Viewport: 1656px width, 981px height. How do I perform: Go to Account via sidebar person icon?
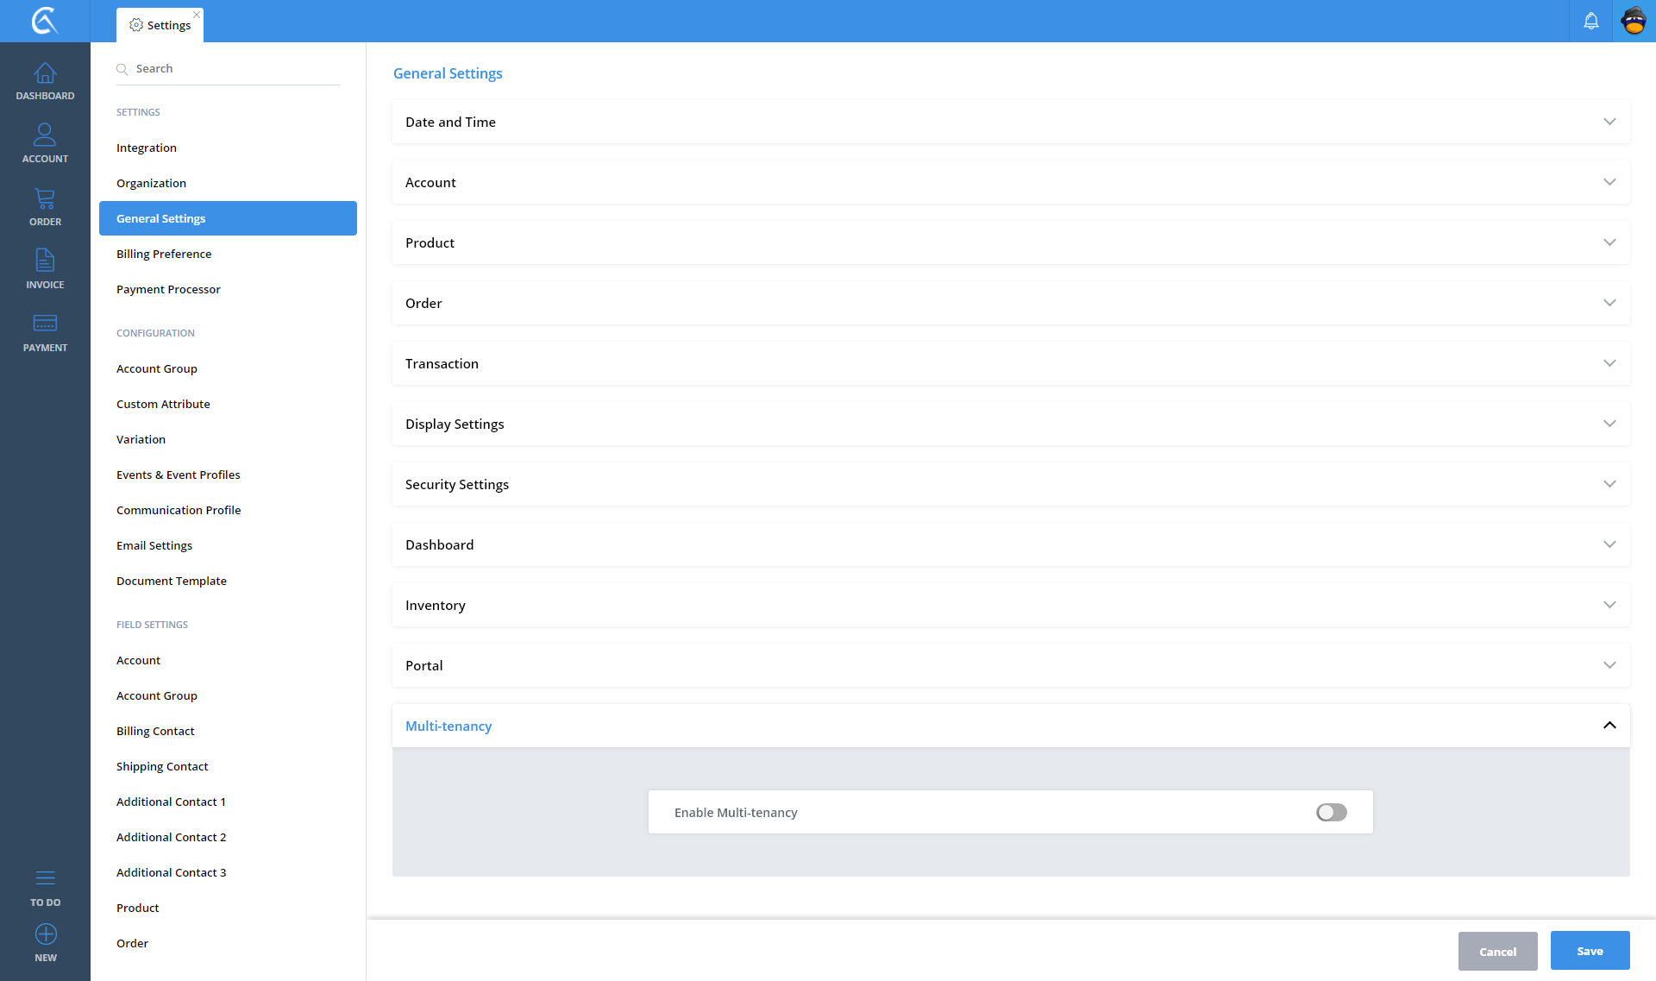(45, 135)
